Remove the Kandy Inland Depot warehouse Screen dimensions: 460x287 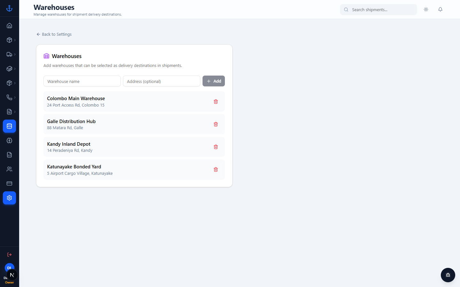tap(216, 147)
